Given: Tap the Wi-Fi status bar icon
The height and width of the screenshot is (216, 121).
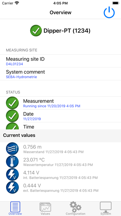Looking at the screenshot, I should click(17, 3).
